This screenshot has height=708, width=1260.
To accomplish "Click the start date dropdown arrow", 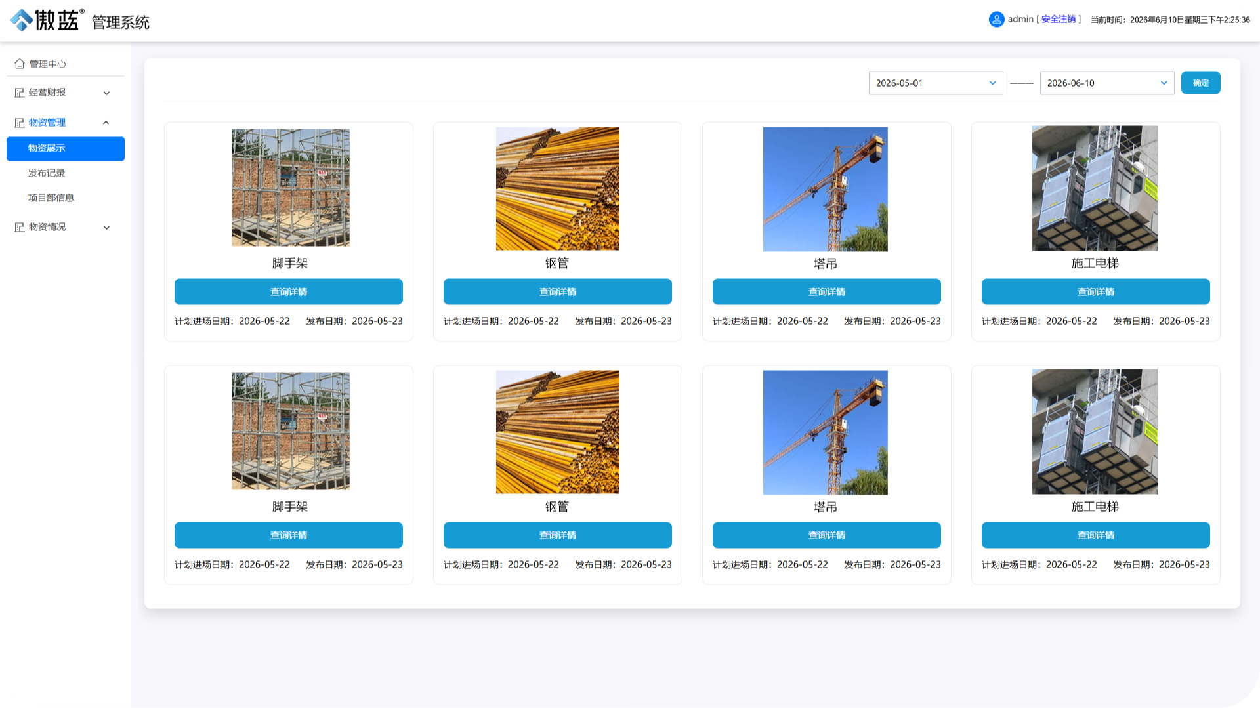I will point(992,83).
